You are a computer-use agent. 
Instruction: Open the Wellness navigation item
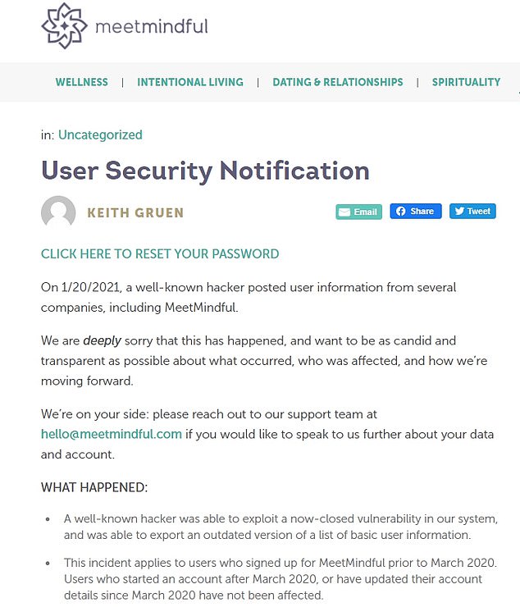click(x=81, y=82)
